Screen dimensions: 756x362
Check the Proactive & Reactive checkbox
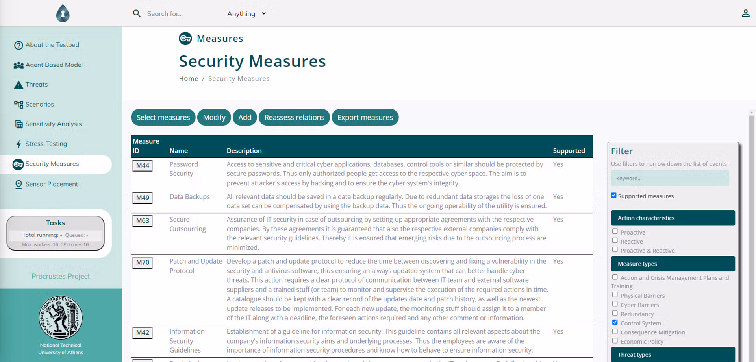(615, 249)
